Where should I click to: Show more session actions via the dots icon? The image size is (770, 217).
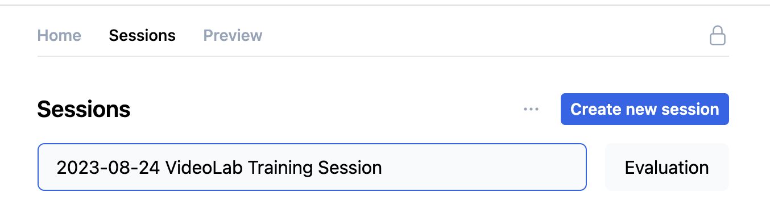(x=531, y=109)
